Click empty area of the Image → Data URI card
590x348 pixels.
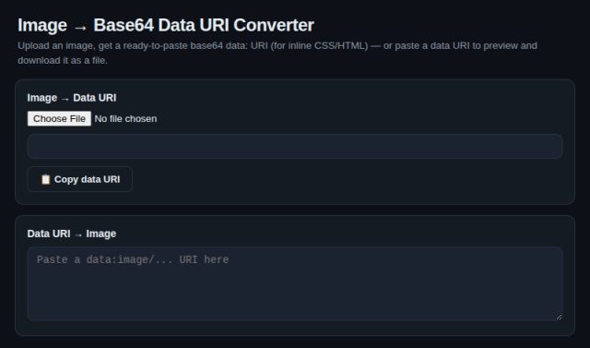click(338, 181)
